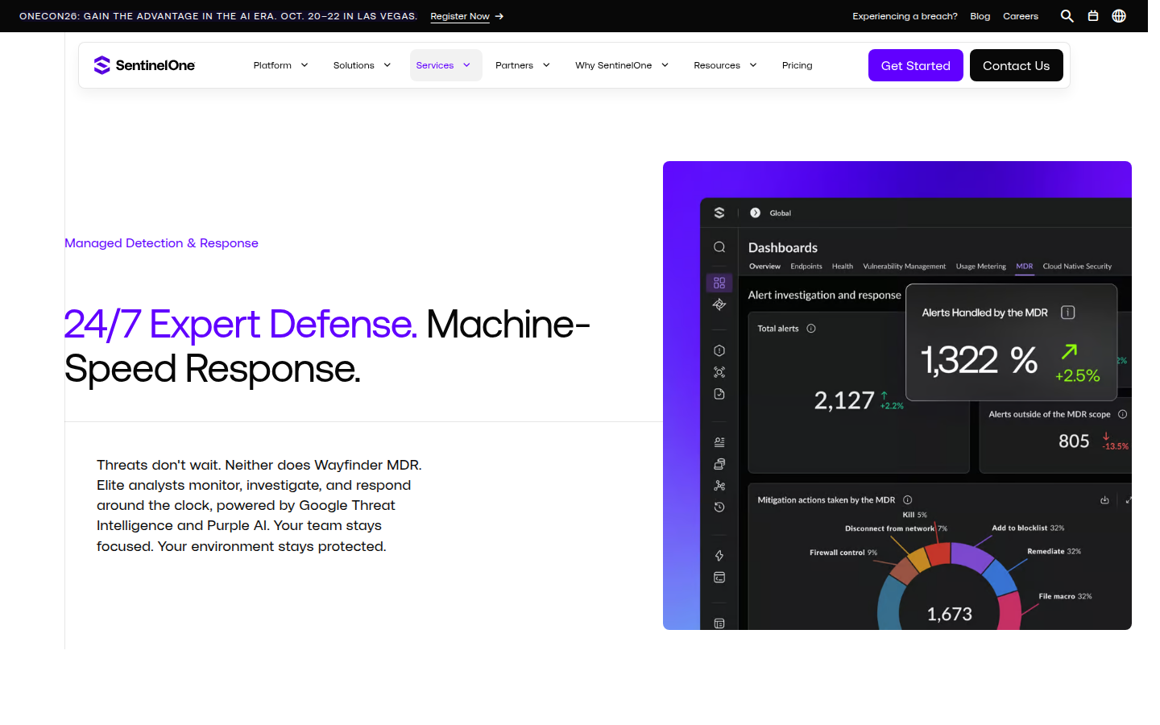1160x725 pixels.
Task: Expand the Partners menu
Action: click(x=522, y=65)
